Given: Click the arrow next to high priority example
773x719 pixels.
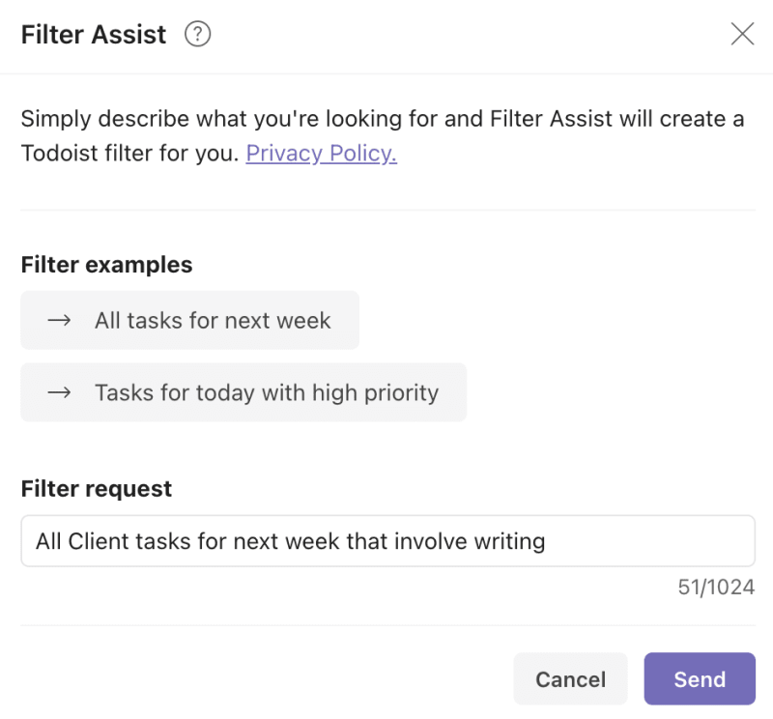Looking at the screenshot, I should (x=60, y=392).
